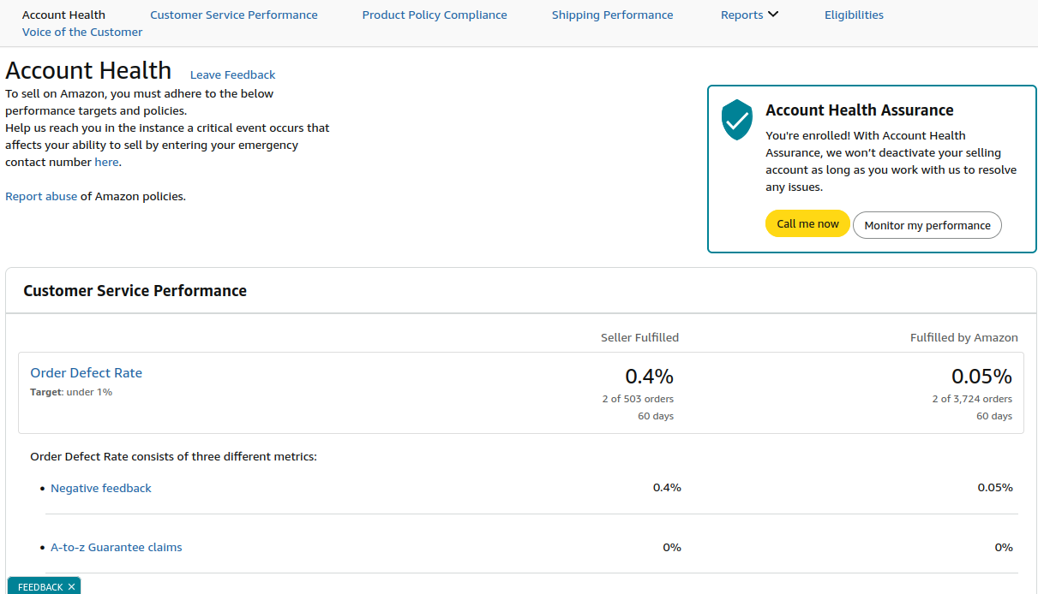
Task: Click the Fulfilled by Amazon column header
Action: 964,337
